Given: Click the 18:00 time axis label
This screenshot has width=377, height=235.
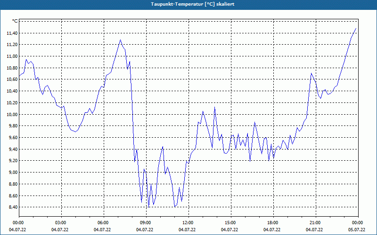Looking at the screenshot, I should tap(273, 222).
